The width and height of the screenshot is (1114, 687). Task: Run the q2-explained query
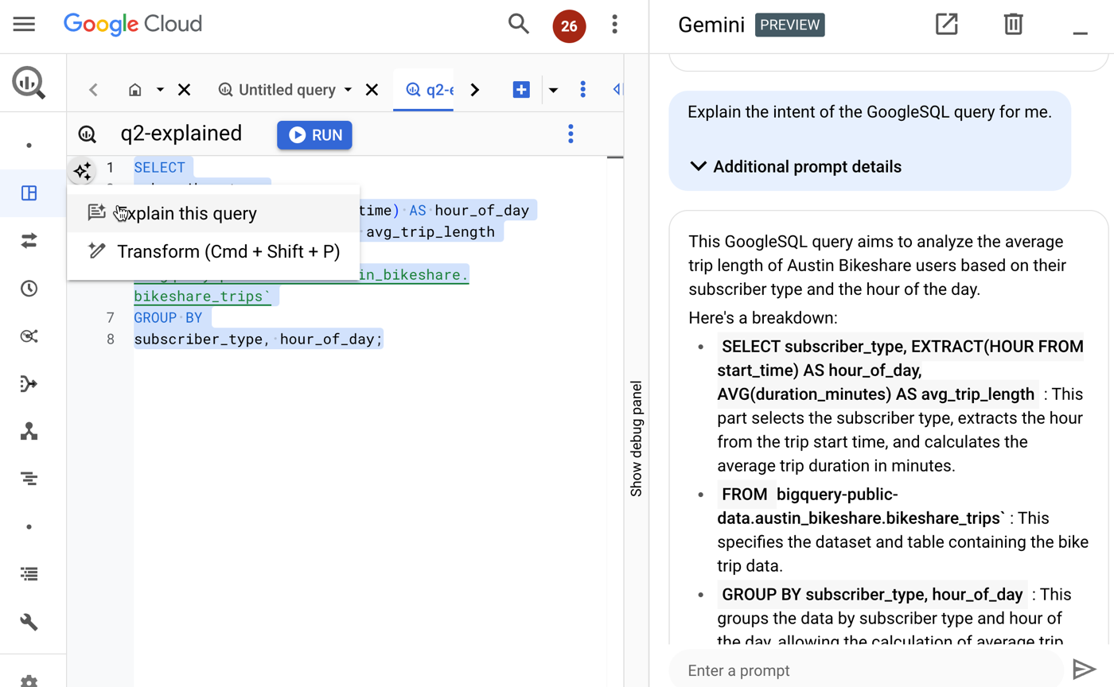[x=314, y=135]
